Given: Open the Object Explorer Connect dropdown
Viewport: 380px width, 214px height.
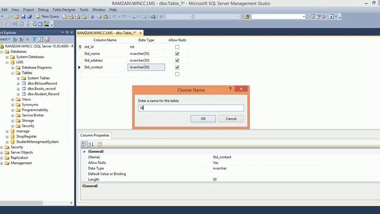Looking at the screenshot, I should point(5,39).
